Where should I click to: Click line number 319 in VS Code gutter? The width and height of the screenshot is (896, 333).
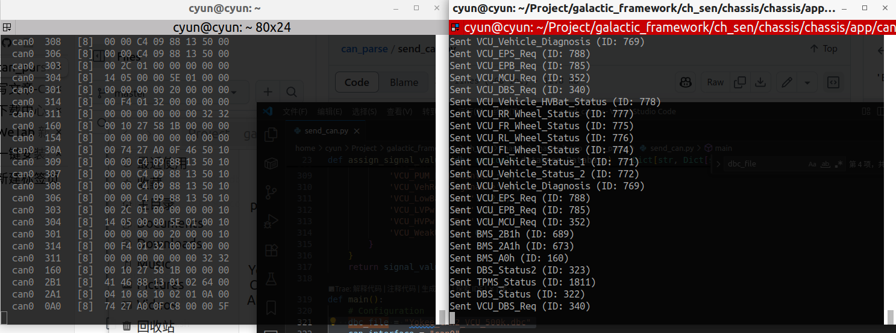point(304,299)
